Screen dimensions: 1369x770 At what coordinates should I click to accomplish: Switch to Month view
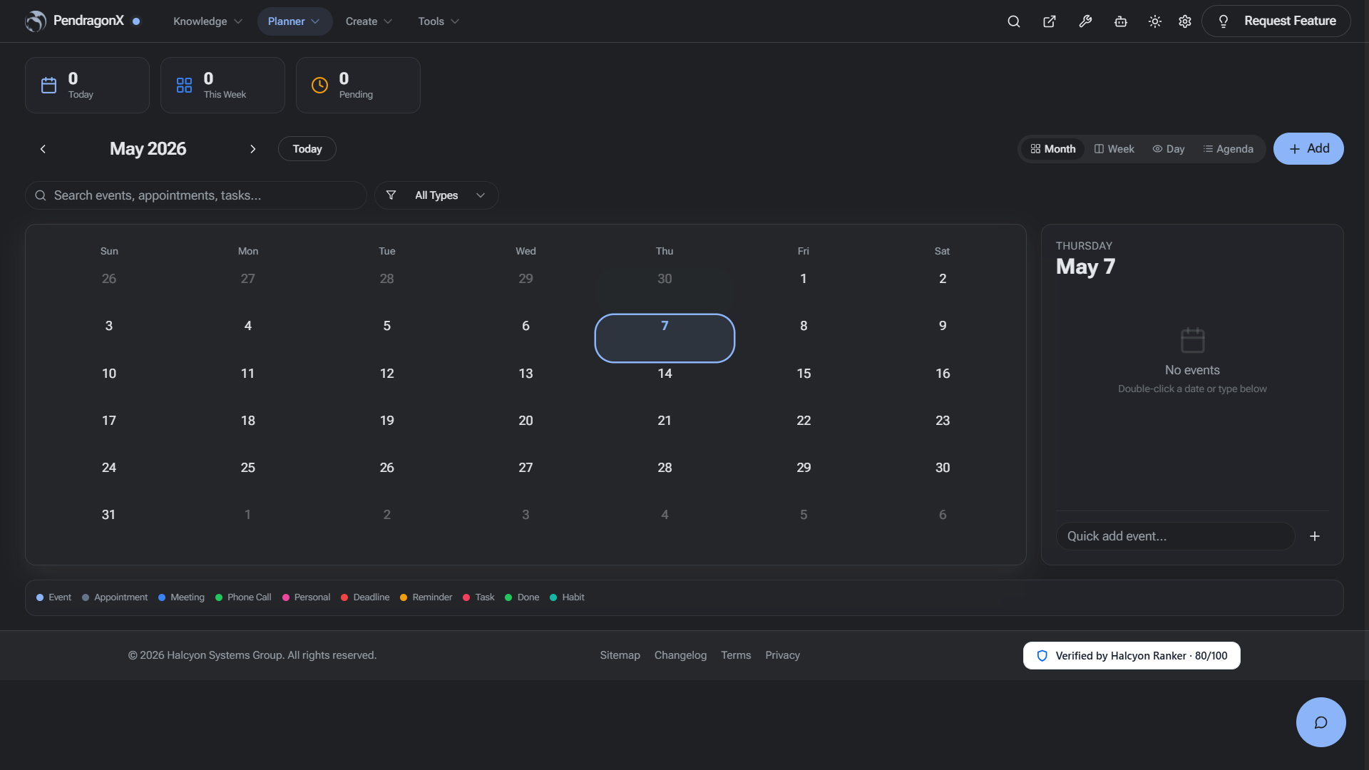(1053, 149)
